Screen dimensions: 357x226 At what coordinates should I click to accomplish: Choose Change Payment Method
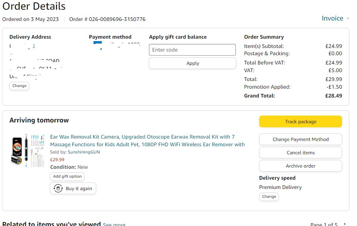point(300,139)
